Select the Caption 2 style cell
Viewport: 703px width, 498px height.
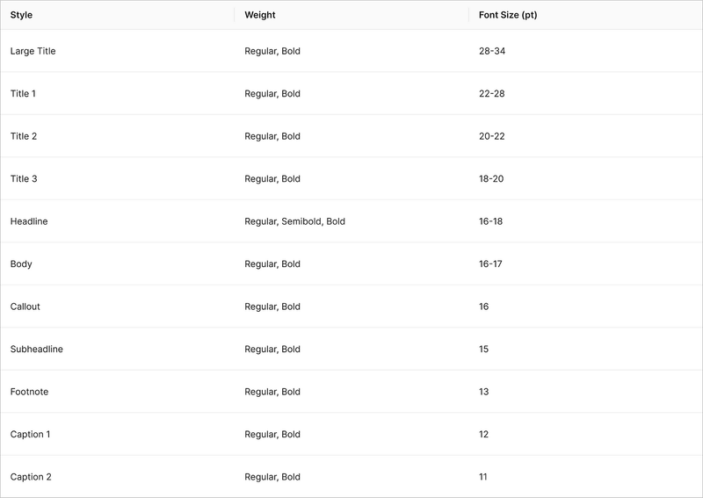31,477
